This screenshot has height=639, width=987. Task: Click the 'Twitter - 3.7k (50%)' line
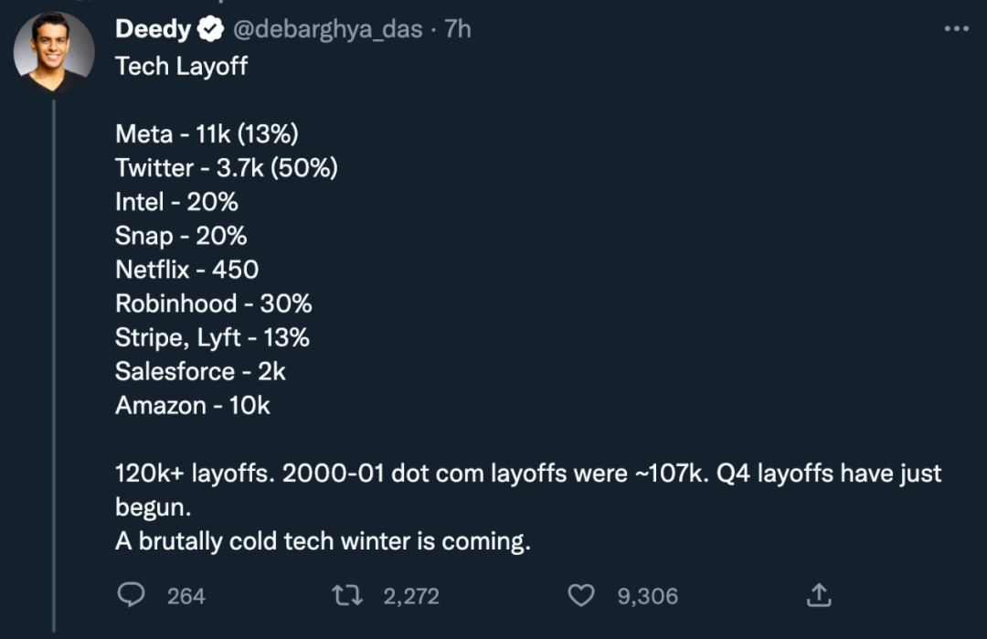[227, 168]
